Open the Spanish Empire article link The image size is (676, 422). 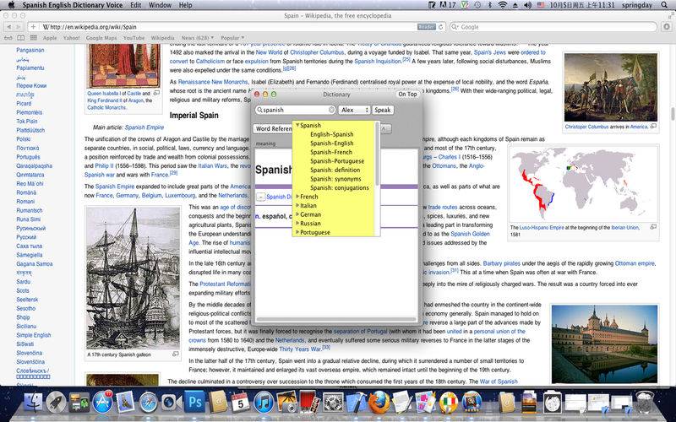point(146,127)
